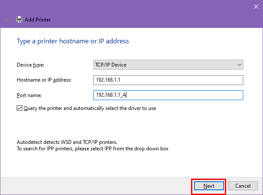This screenshot has height=195, width=263.
Task: Click the 'To search for IPP printers' hint
Action: pos(93,149)
